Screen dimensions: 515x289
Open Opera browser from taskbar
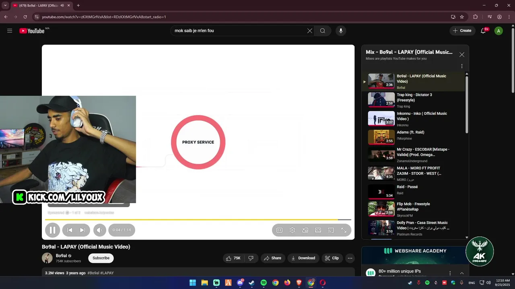pyautogui.click(x=323, y=283)
